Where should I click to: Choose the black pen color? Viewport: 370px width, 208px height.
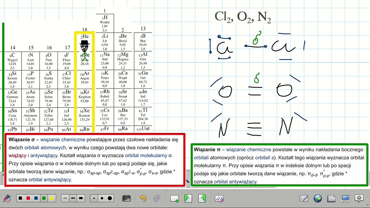20,198
